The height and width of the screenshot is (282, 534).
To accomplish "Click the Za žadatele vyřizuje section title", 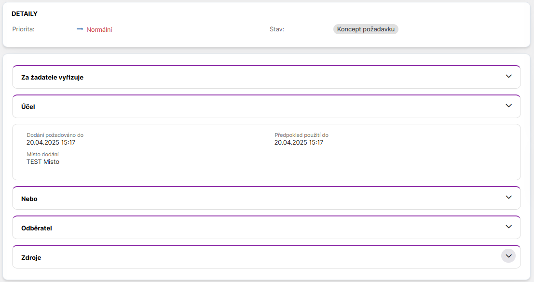I will 53,77.
